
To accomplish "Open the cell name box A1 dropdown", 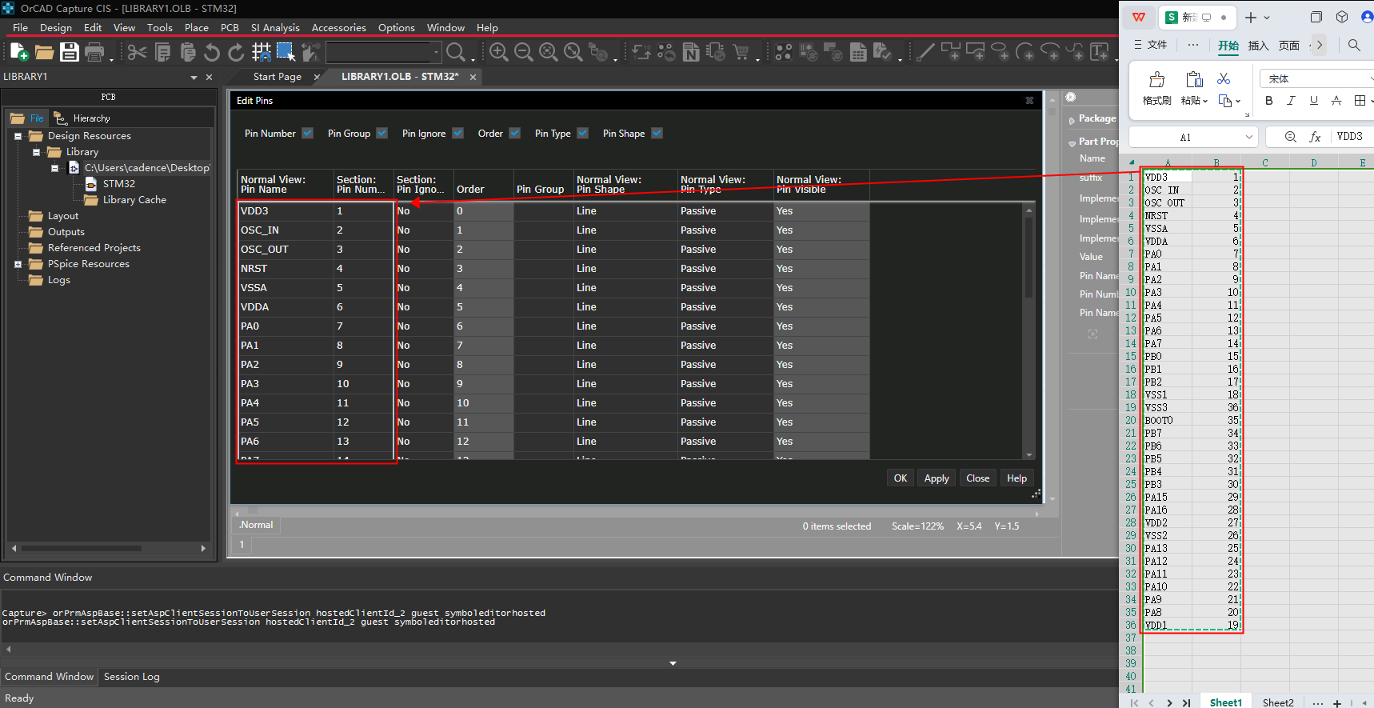I will (x=1248, y=137).
